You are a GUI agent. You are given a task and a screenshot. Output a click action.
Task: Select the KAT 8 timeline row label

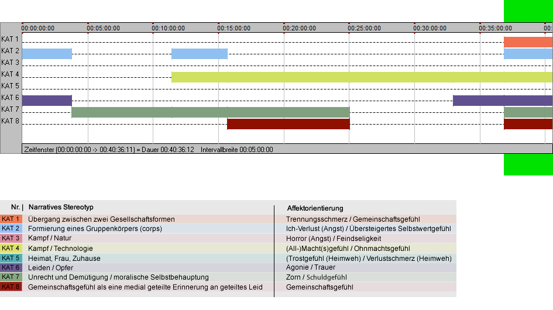[x=10, y=121]
